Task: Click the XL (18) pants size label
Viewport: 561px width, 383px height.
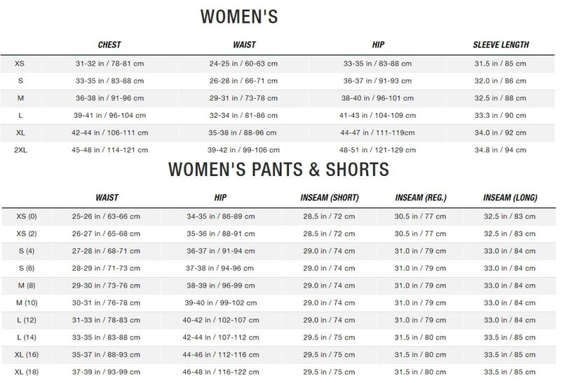Action: 27,372
